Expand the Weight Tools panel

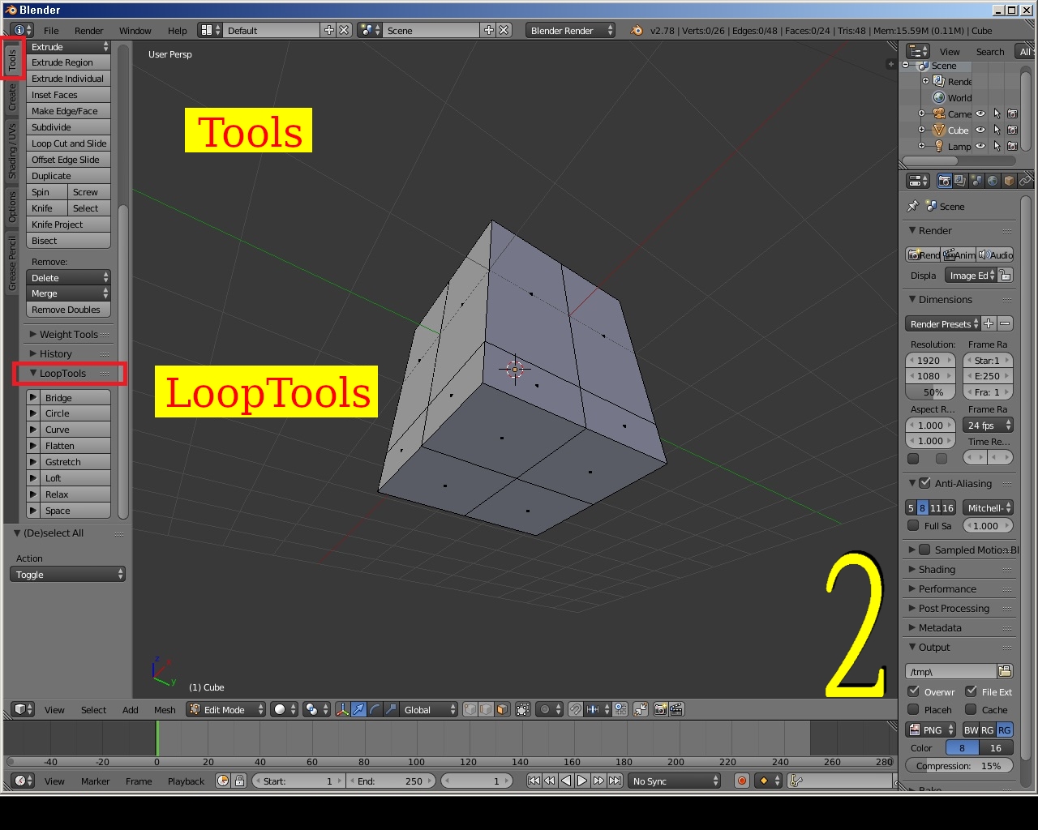(x=68, y=334)
